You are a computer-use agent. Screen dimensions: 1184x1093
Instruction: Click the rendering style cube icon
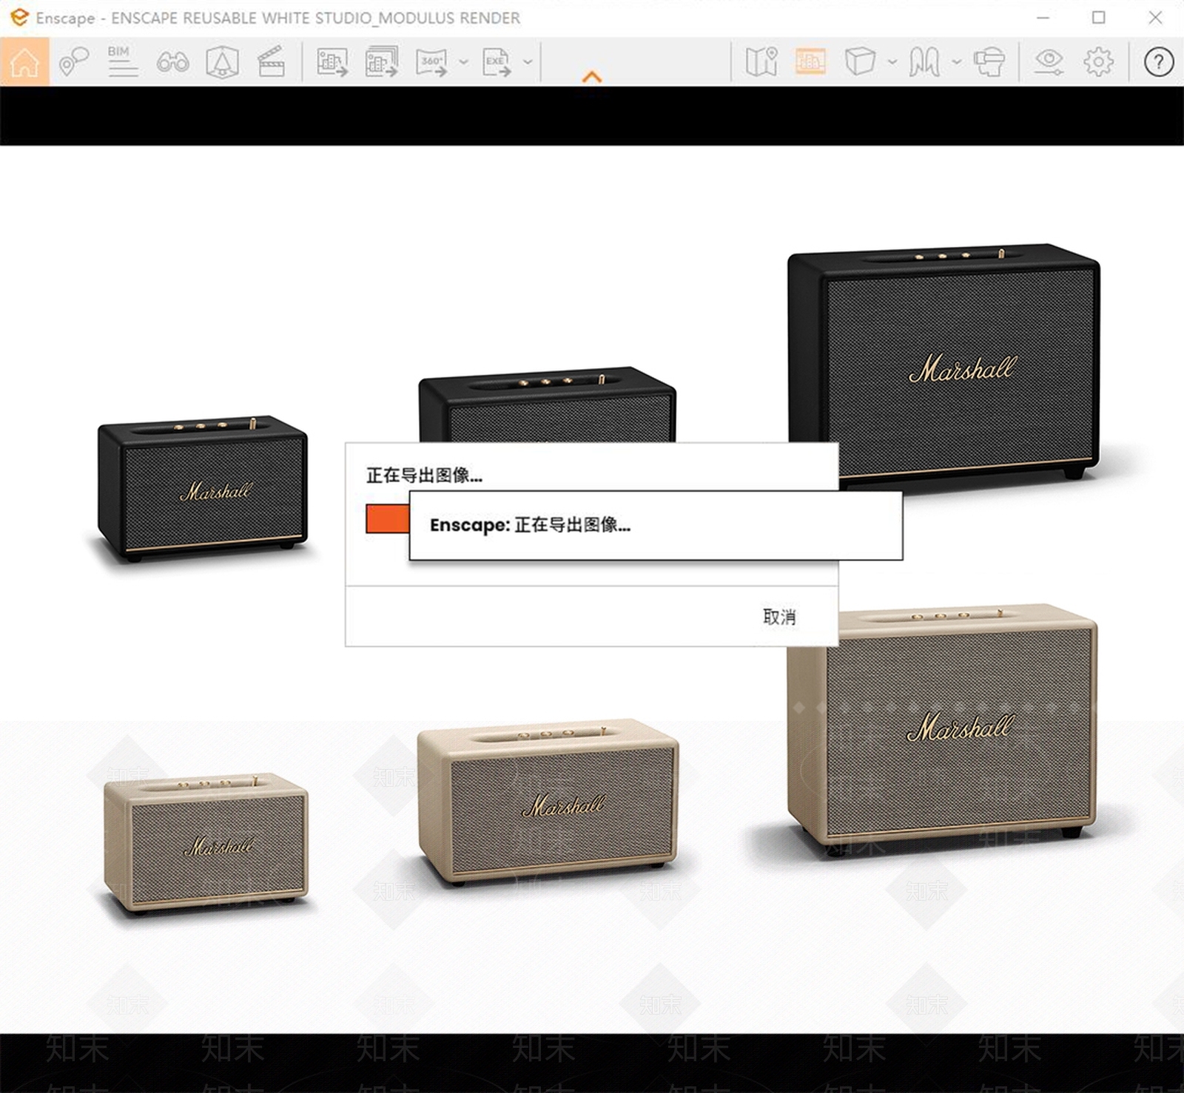click(x=860, y=62)
